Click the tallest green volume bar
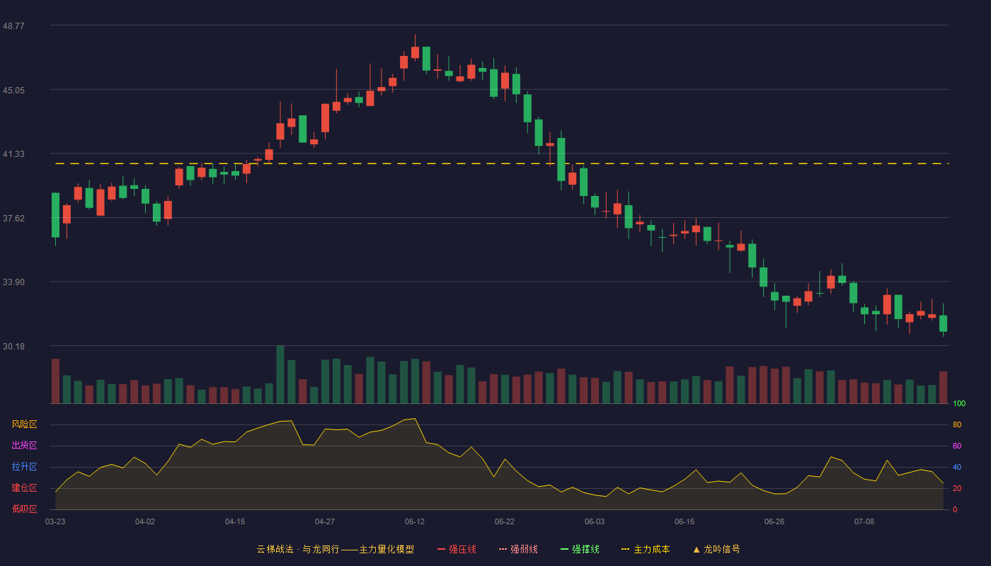This screenshot has height=566, width=991. pos(280,374)
